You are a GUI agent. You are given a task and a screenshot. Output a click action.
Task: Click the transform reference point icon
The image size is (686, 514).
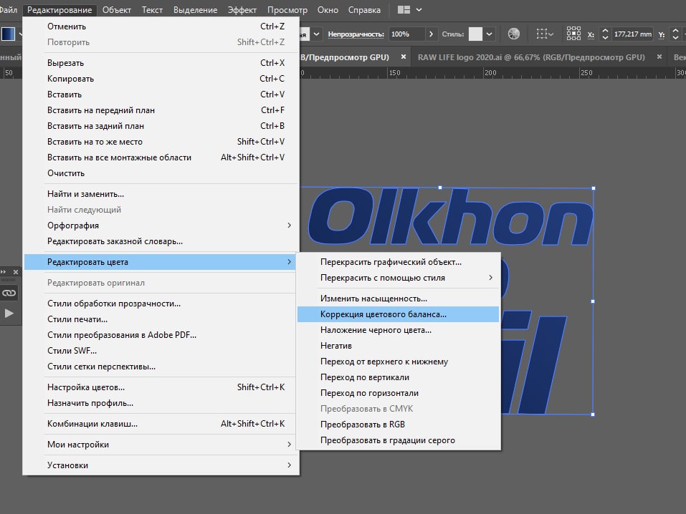click(x=573, y=33)
